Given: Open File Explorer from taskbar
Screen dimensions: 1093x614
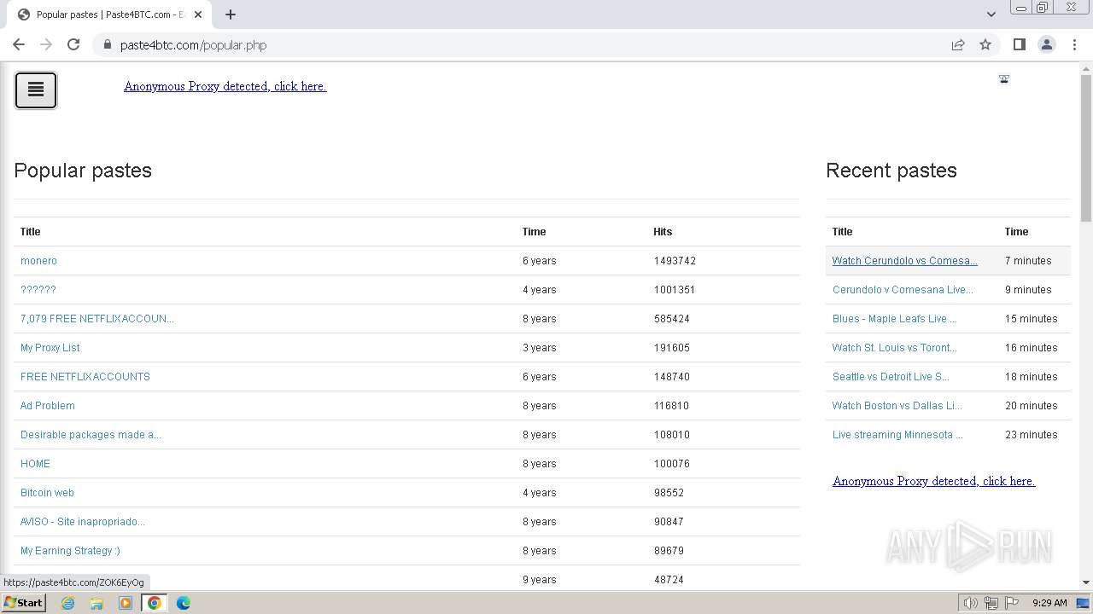Looking at the screenshot, I should (96, 603).
